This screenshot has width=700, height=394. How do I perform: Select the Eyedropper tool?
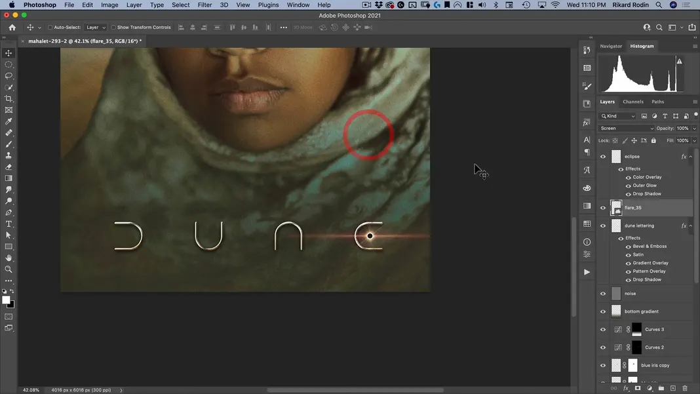coord(9,121)
